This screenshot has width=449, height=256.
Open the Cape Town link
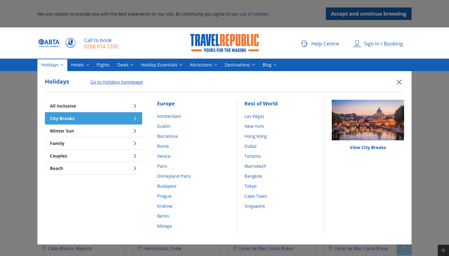tap(256, 196)
